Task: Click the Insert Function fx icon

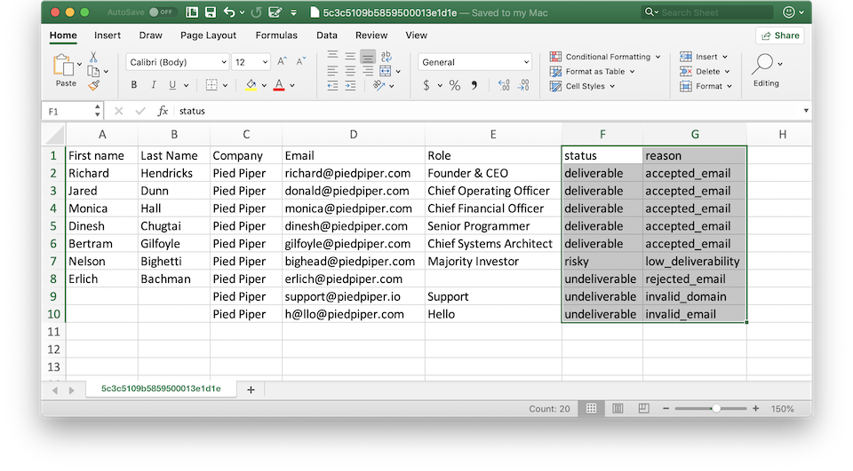Action: [x=162, y=111]
